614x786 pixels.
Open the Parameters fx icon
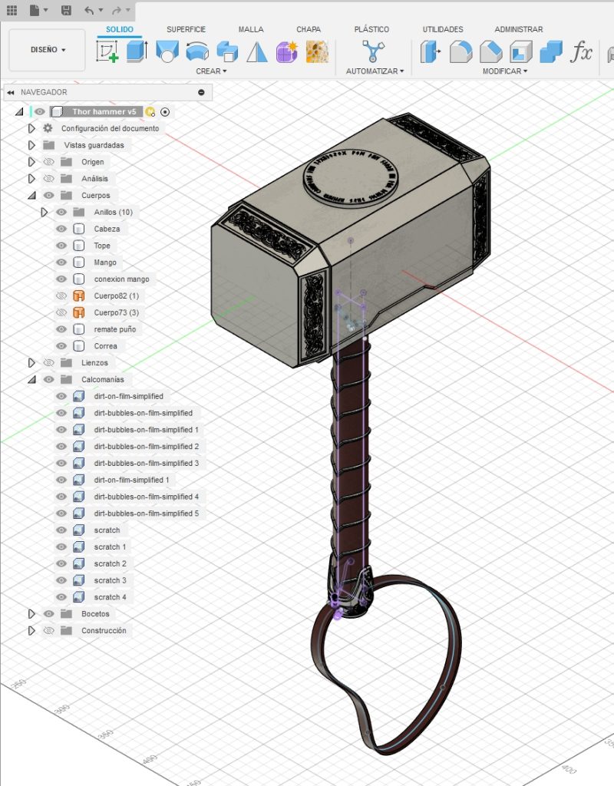click(x=582, y=52)
